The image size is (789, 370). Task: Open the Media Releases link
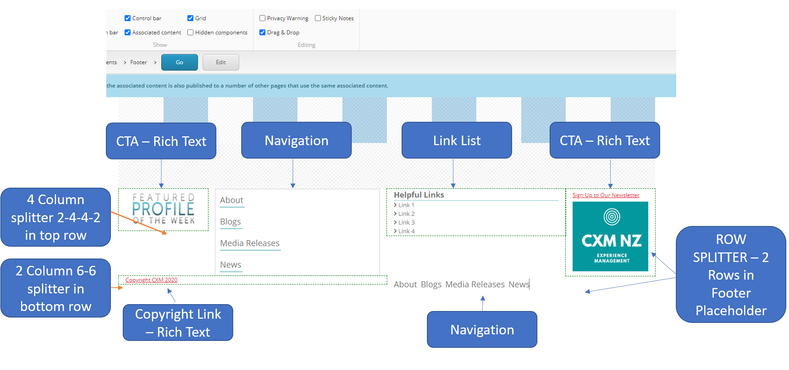pos(249,243)
